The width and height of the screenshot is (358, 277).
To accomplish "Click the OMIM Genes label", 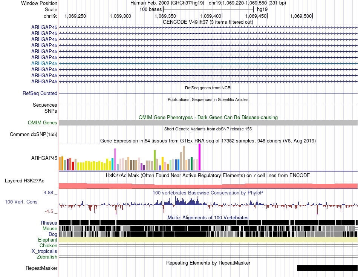I will tap(43, 122).
